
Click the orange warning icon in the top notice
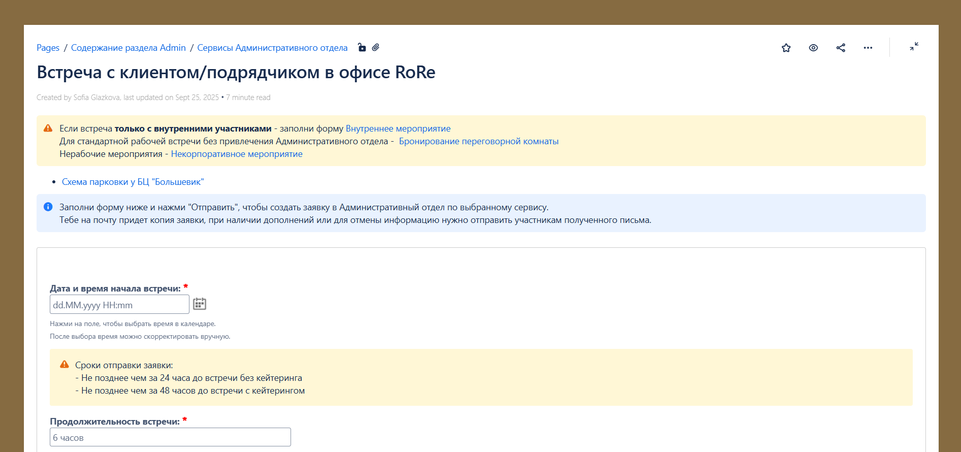48,128
